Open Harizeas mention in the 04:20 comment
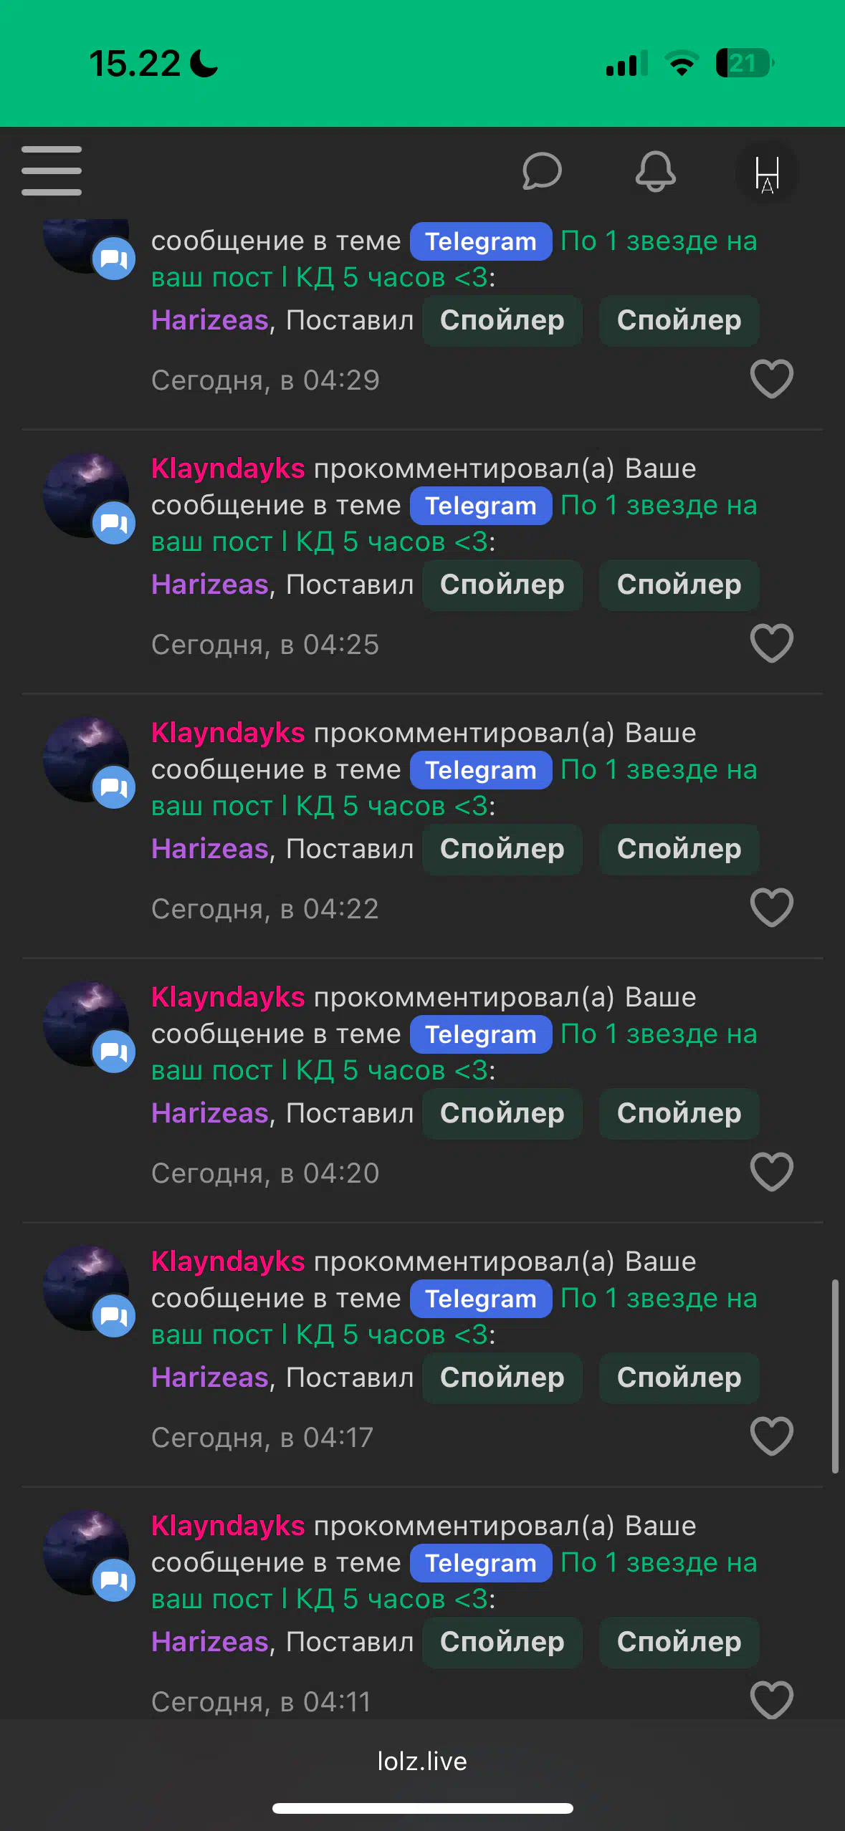 [x=210, y=1113]
